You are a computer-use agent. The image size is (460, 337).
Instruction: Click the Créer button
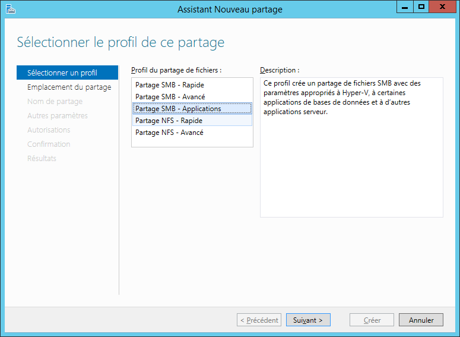[372, 320]
